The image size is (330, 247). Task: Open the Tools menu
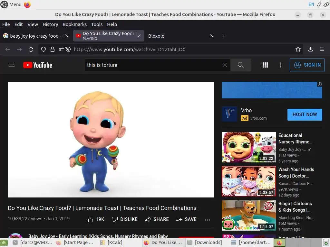click(97, 24)
